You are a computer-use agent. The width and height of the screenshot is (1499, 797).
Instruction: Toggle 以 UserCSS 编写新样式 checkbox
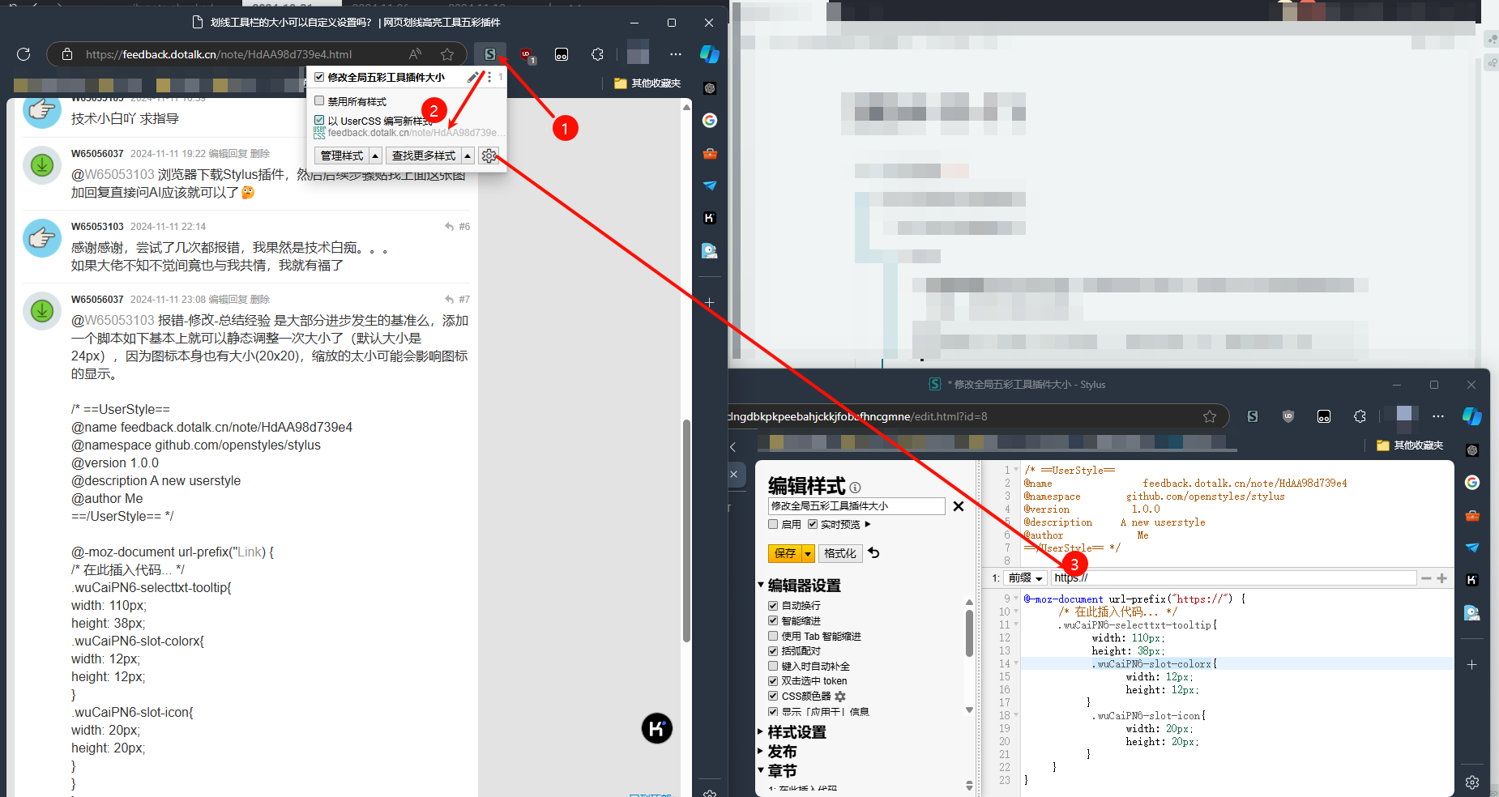pyautogui.click(x=319, y=120)
